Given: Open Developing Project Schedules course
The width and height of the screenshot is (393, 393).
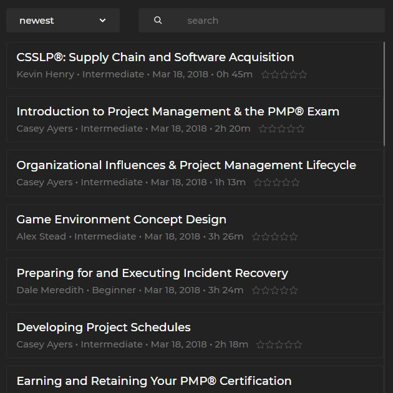Looking at the screenshot, I should click(104, 327).
